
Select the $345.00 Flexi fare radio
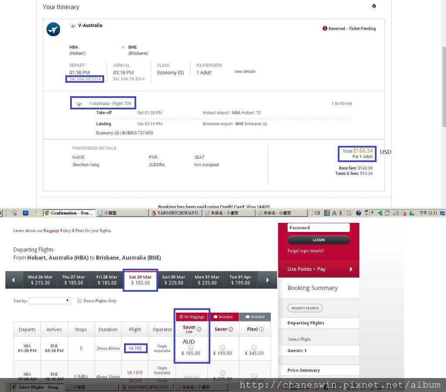(254, 348)
